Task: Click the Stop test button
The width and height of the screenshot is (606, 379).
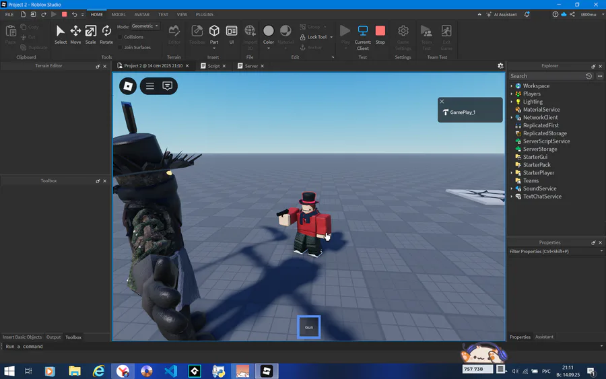Action: pyautogui.click(x=380, y=35)
